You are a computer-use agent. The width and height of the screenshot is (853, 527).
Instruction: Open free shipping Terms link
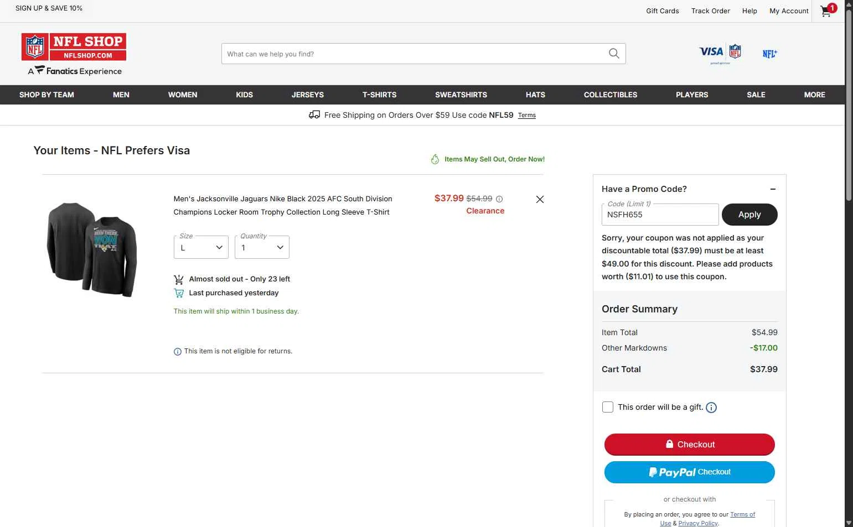(x=527, y=116)
